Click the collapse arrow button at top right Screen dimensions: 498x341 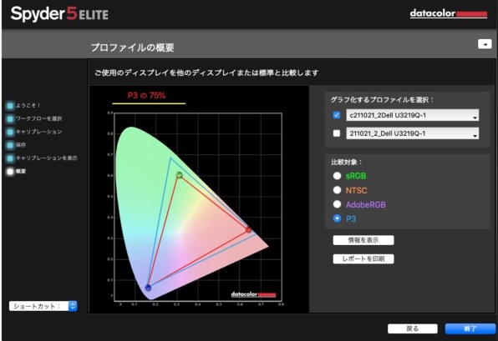[485, 44]
